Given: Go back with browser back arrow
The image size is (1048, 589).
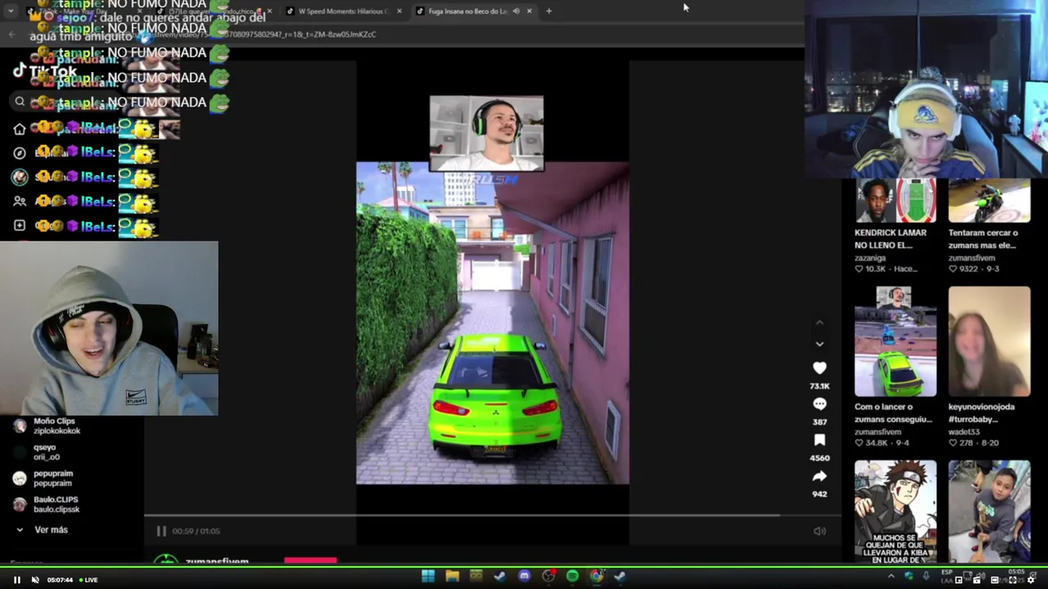Looking at the screenshot, I should point(11,34).
